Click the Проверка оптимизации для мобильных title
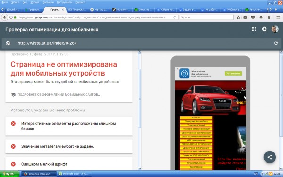283x177 pixels. pos(51,29)
